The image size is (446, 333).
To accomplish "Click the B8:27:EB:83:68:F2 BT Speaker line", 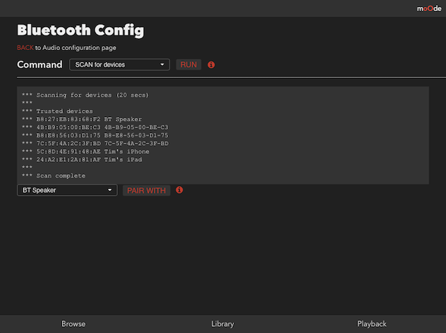I will (x=82, y=119).
